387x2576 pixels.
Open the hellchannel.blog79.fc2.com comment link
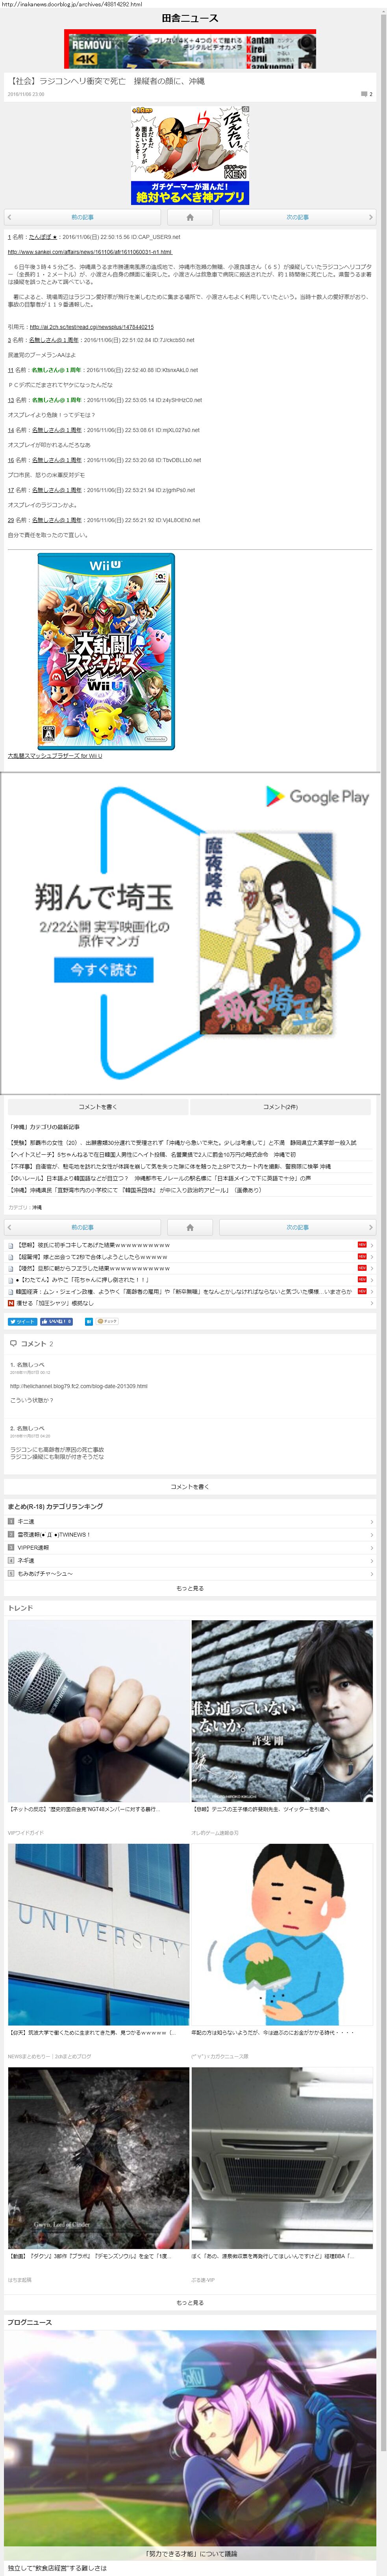pyautogui.click(x=79, y=1386)
